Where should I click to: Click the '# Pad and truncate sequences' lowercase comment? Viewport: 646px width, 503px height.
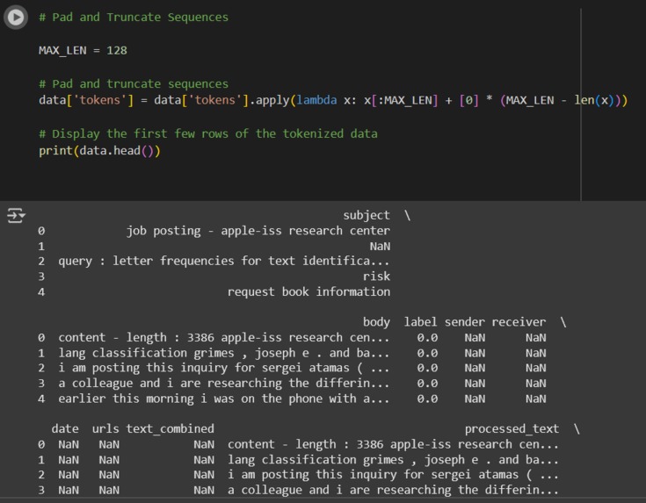[134, 84]
